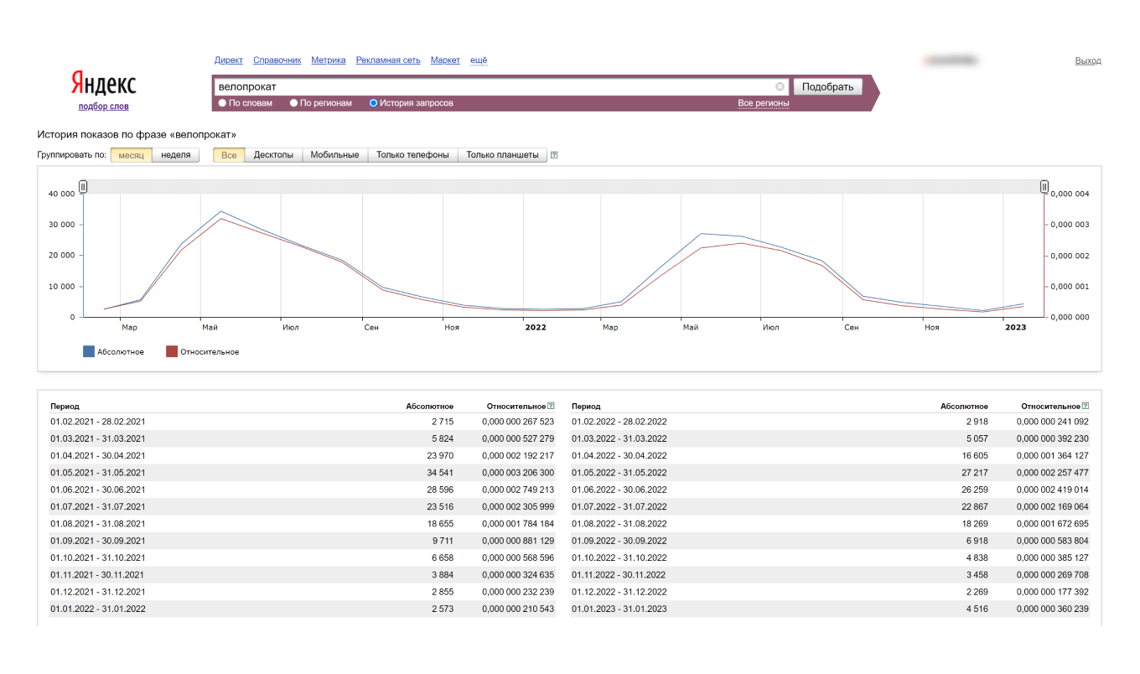This screenshot has width=1140, height=674.
Task: Open the Справочник link
Action: coord(277,60)
